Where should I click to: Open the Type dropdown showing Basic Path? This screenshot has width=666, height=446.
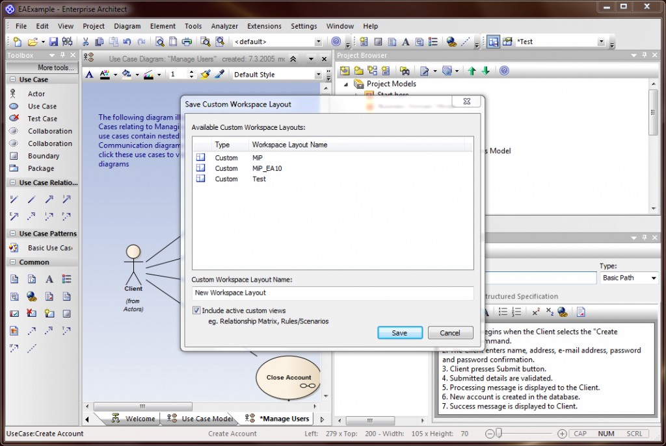654,278
